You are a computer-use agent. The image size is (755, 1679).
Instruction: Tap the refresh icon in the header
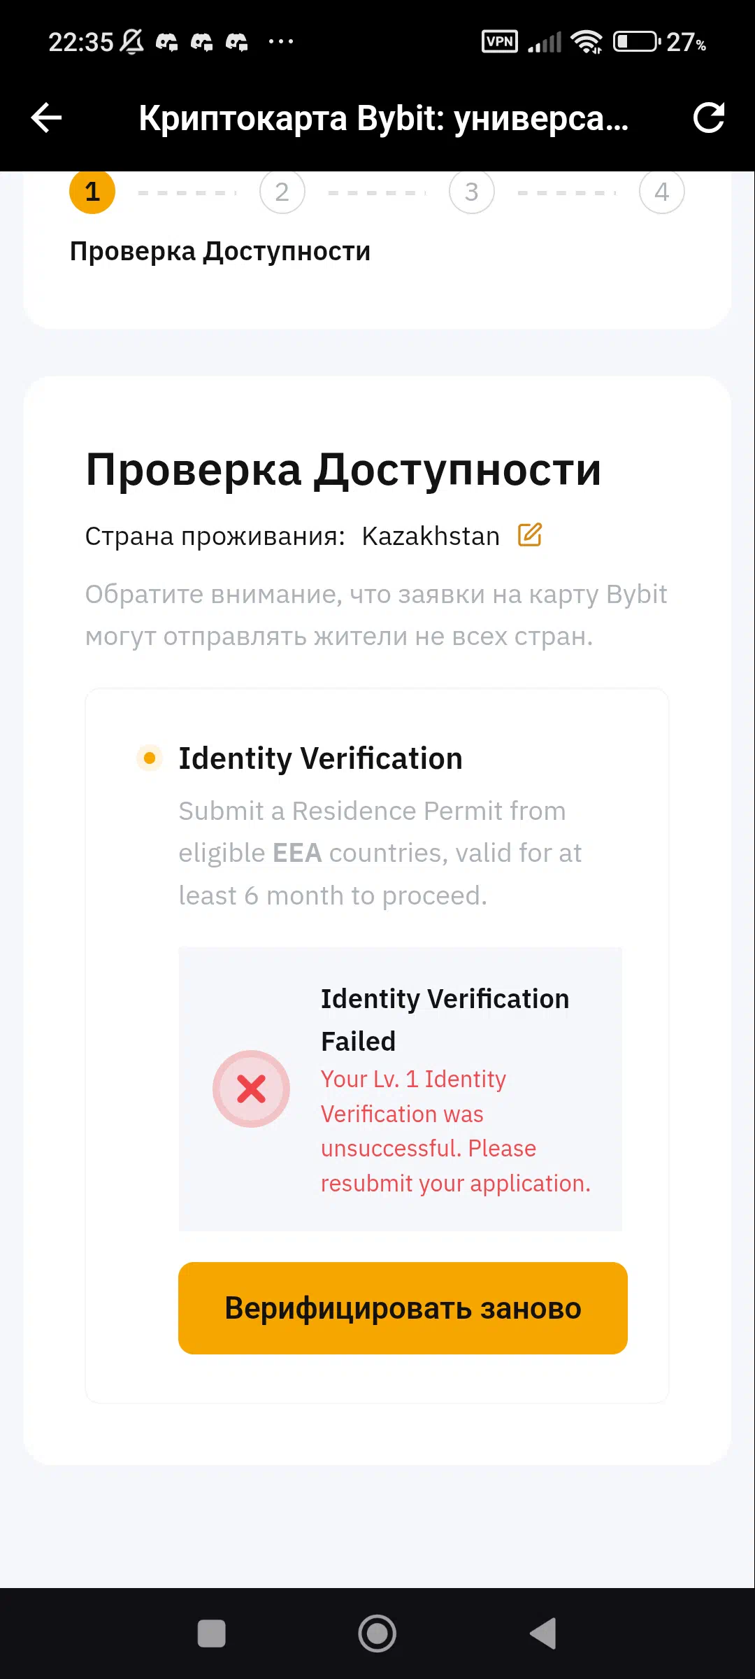point(708,118)
